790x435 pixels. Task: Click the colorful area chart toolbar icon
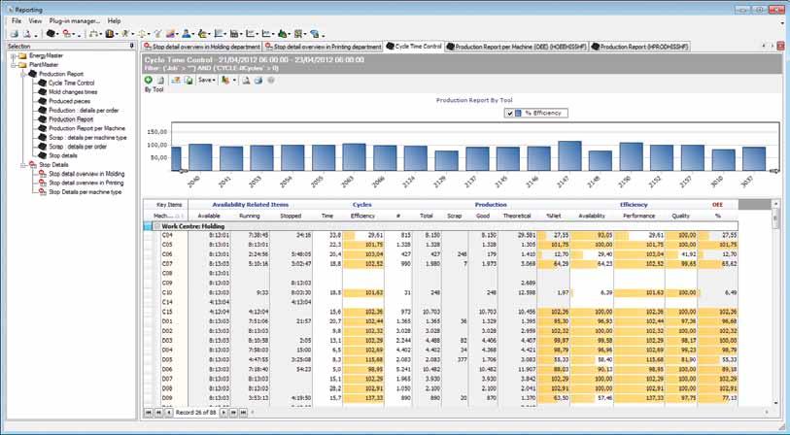(171, 34)
